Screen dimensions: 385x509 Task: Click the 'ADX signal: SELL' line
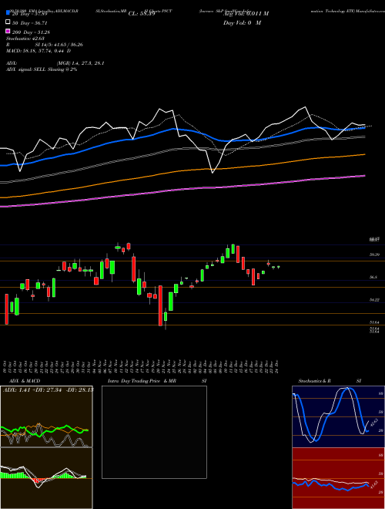point(42,69)
